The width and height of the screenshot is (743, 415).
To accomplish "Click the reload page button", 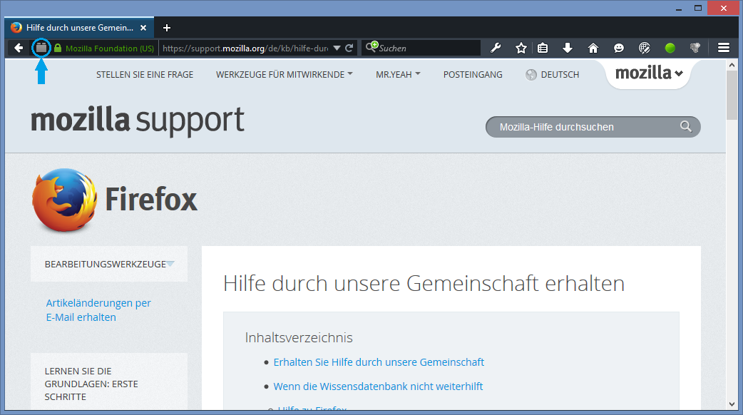I will [349, 48].
